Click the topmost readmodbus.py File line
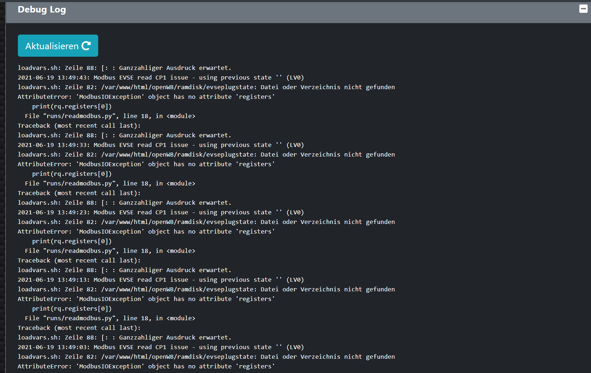 point(110,116)
